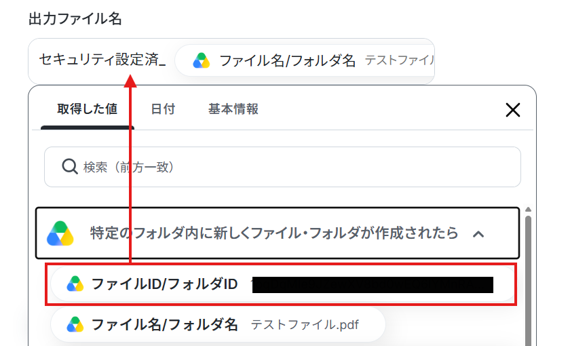This screenshot has height=346, width=570.
Task: Click the Google Drive icon in trigger header
Action: click(60, 233)
